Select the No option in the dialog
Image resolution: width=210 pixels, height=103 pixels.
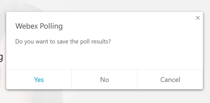[105, 79]
